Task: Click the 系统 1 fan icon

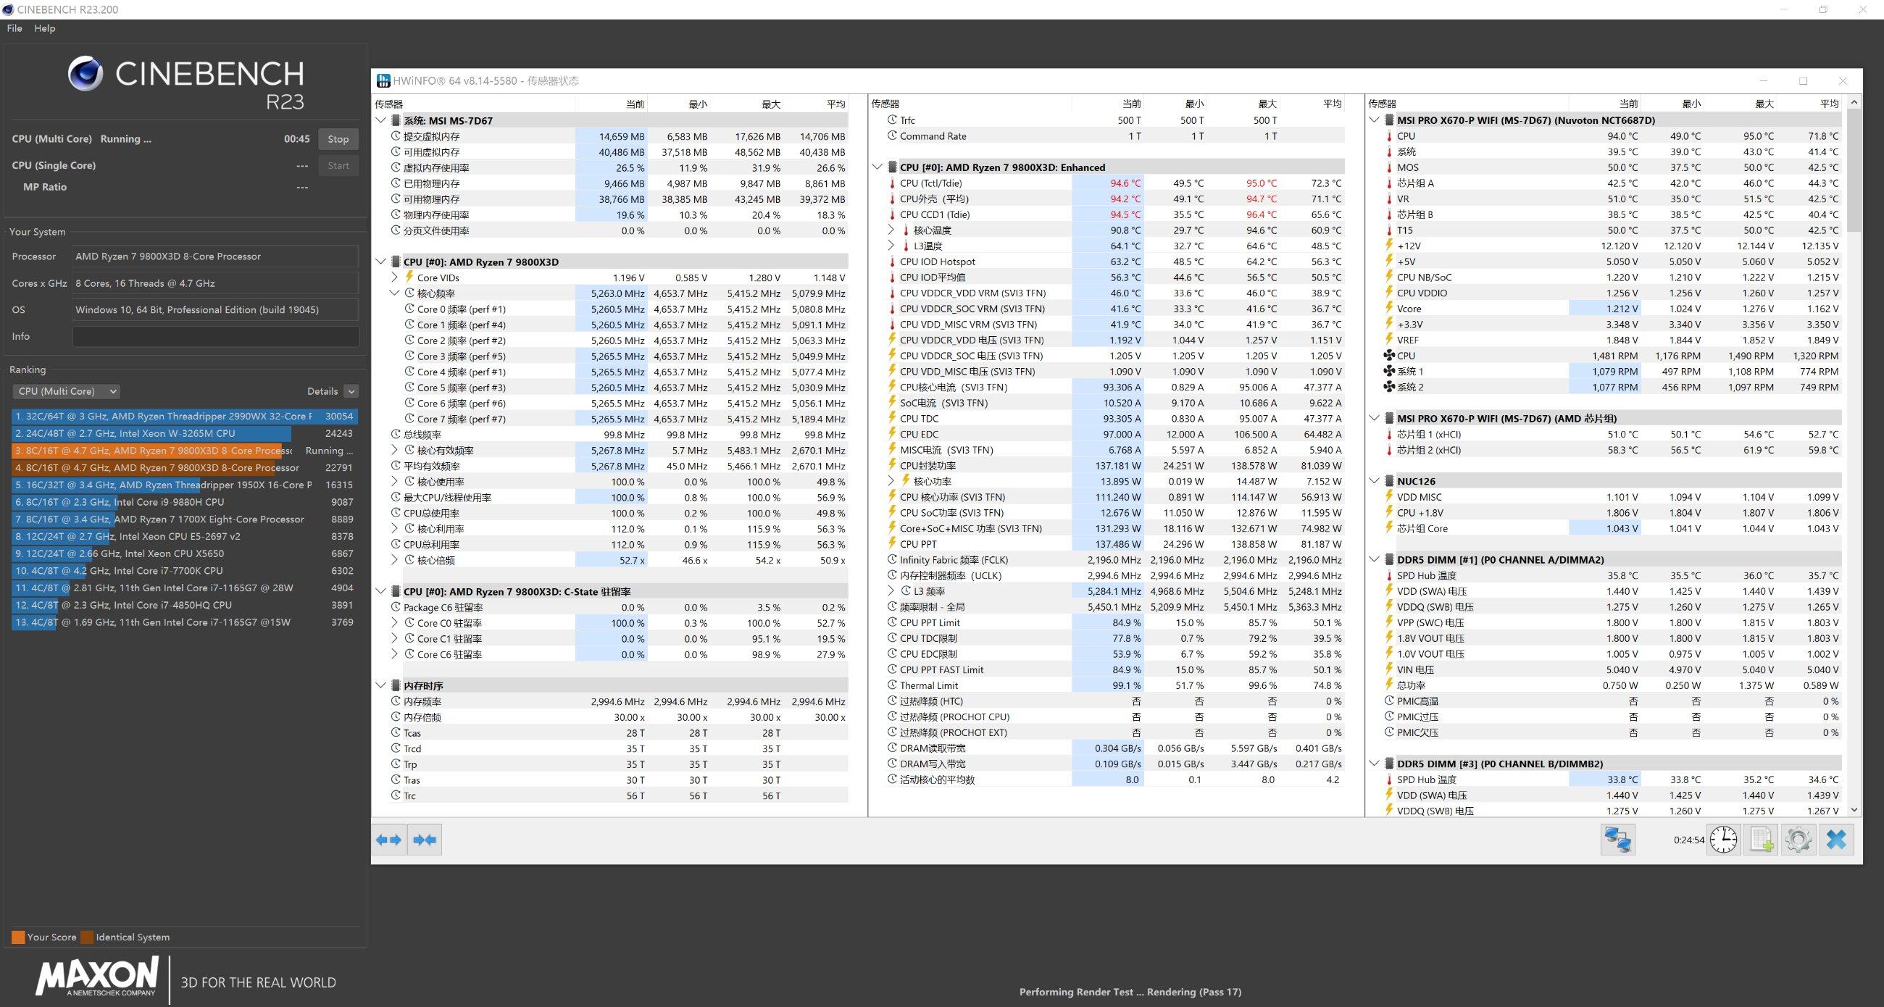Action: click(1389, 372)
